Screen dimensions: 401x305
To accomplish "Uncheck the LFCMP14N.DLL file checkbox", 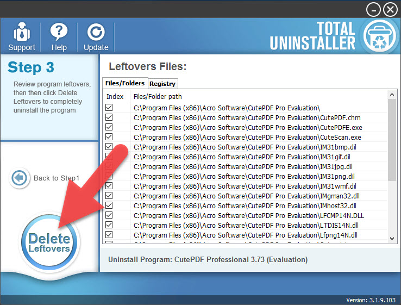I will pyautogui.click(x=109, y=215).
